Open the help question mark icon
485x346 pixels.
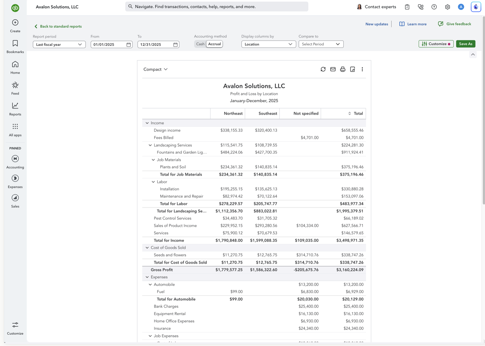click(x=434, y=7)
